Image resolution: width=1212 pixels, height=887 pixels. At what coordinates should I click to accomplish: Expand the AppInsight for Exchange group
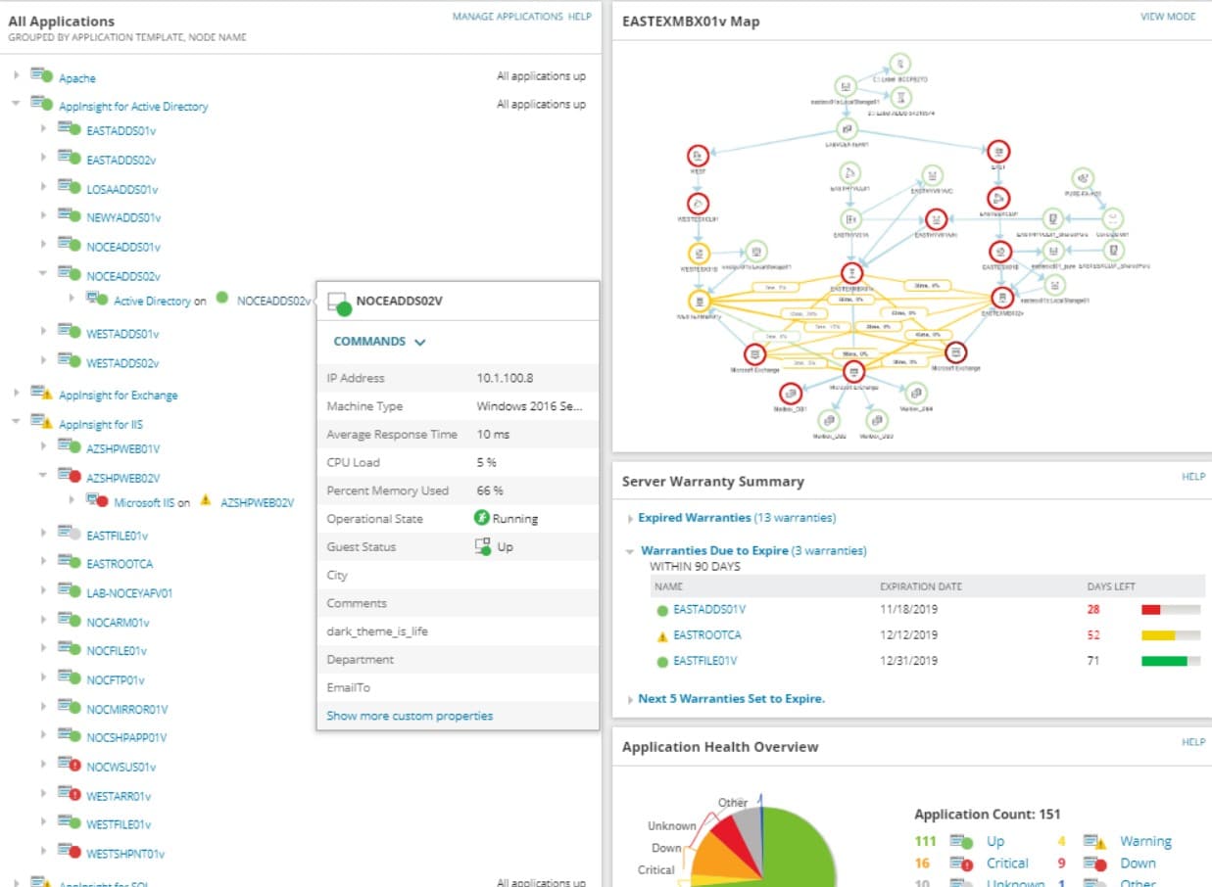(x=17, y=395)
